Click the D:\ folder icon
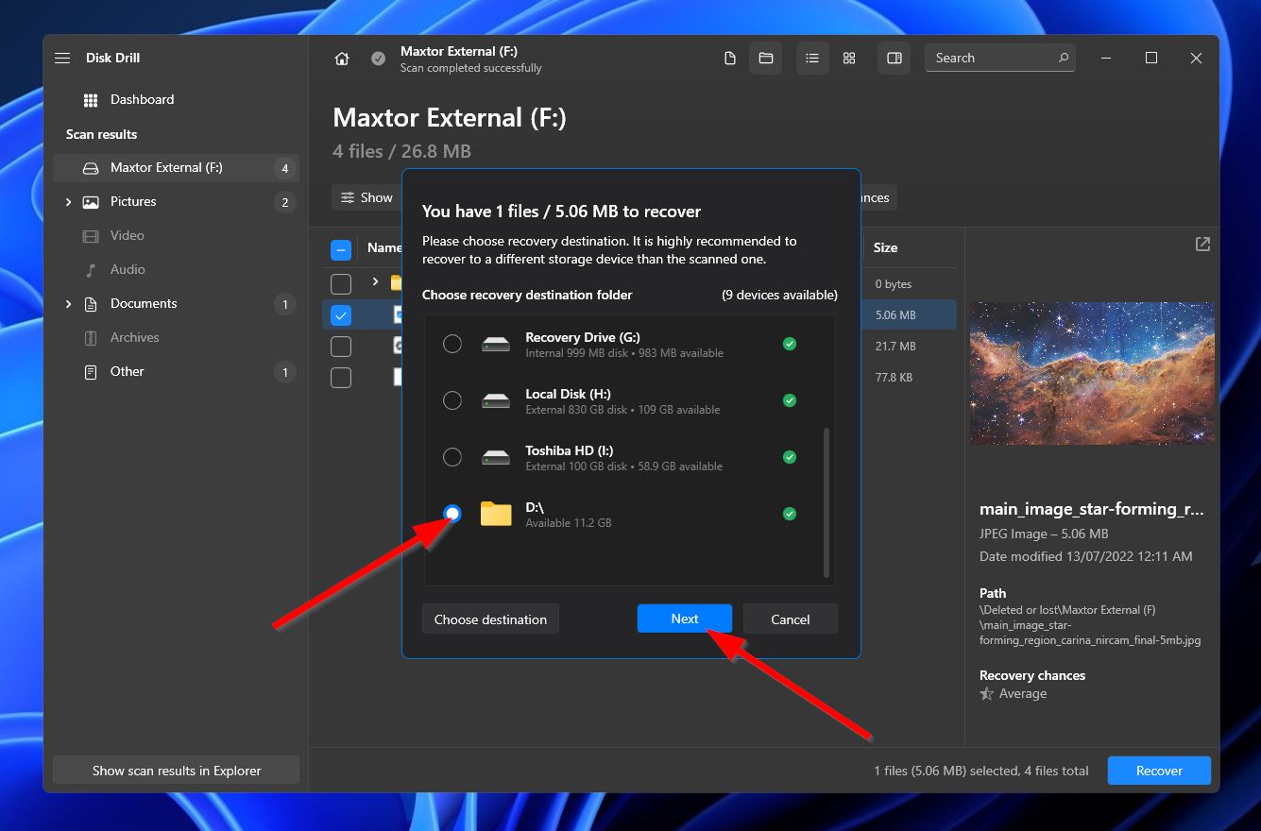Viewport: 1261px width, 831px height. pos(496,514)
